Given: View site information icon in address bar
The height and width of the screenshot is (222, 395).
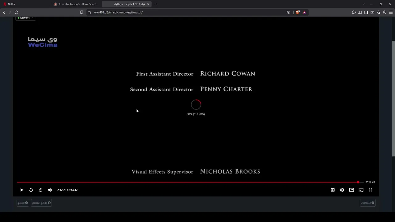Looking at the screenshot, I should [89, 12].
